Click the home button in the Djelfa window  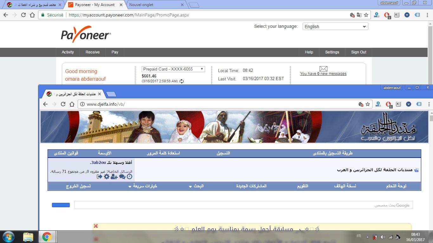coord(72,104)
